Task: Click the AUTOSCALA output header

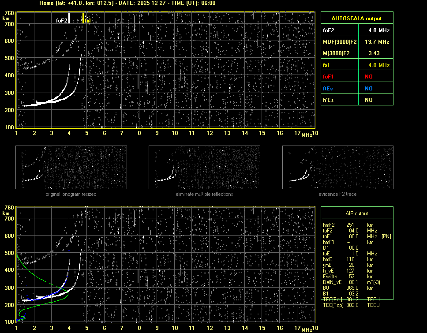Action: (356, 19)
